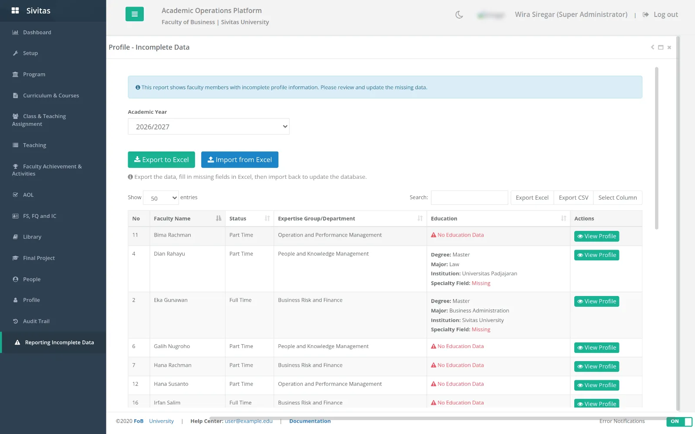Click the panel back chevron icon
This screenshot has width=695, height=434.
tap(652, 47)
